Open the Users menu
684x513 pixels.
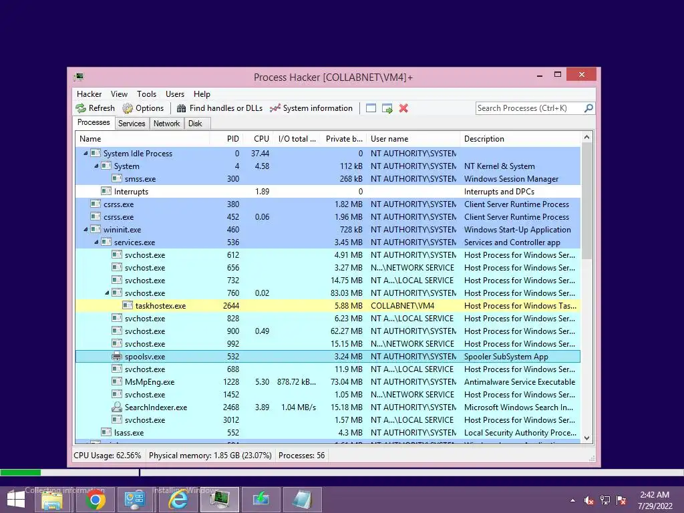pos(175,94)
